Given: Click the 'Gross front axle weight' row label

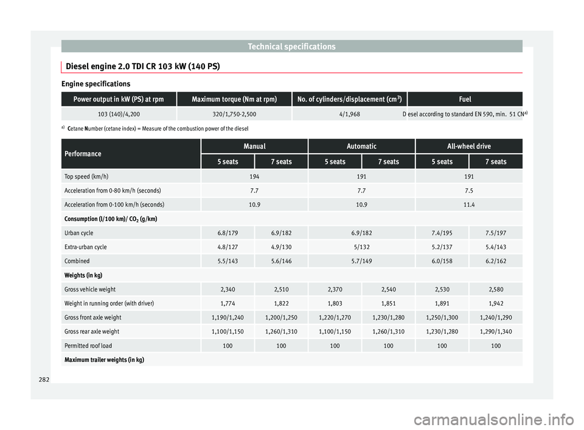Looking at the screenshot, I should point(92,318).
